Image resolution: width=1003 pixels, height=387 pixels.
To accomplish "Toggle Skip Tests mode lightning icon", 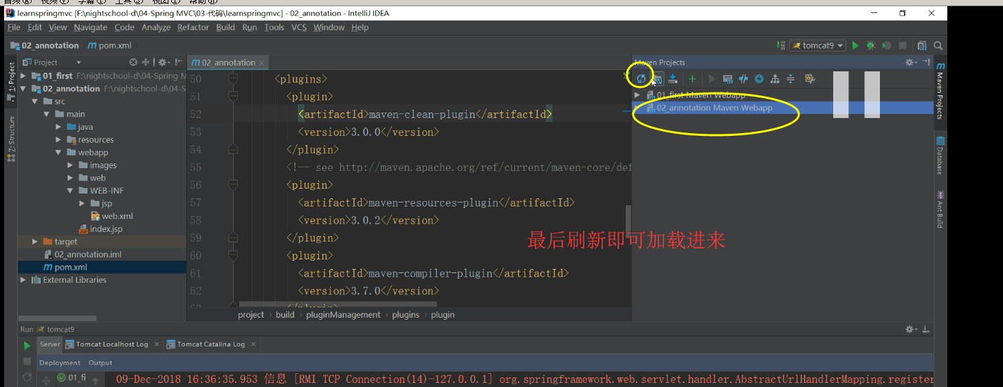I will [759, 79].
